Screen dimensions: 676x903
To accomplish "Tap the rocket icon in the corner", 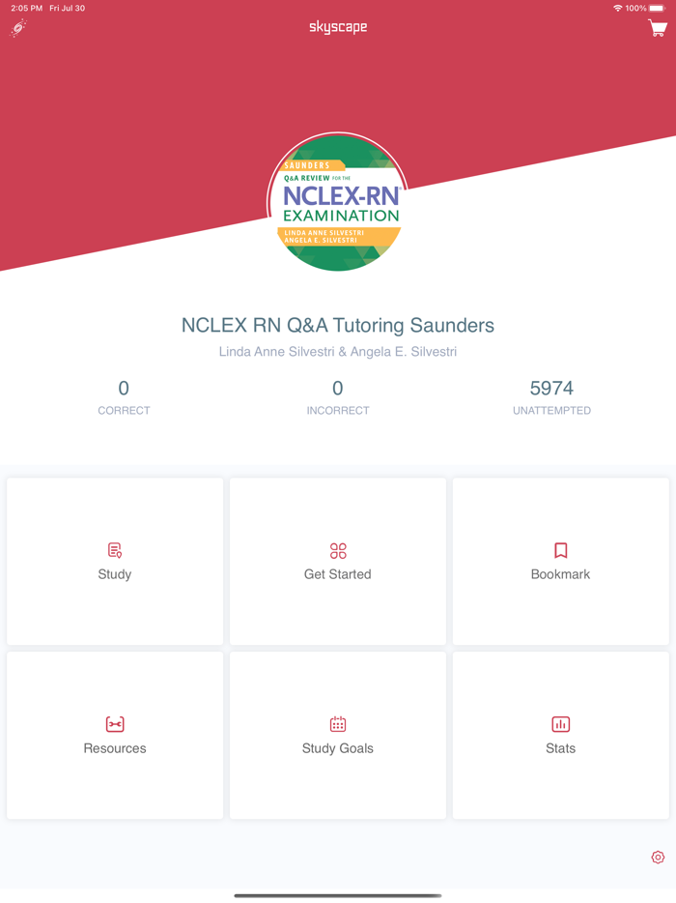I will pos(17,28).
